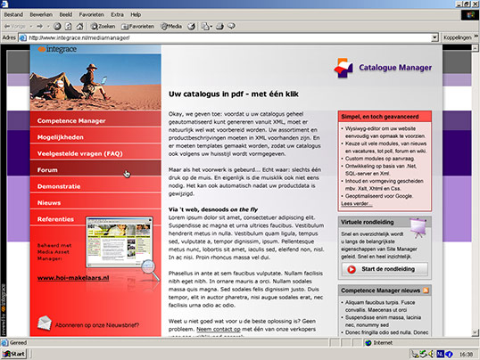Follow the www.hoi-makelaars.nl link
This screenshot has width=480, height=360.
[73, 278]
